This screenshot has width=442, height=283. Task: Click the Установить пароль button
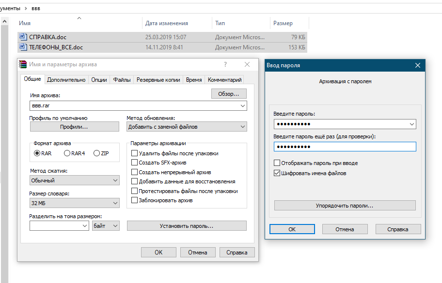point(187,226)
